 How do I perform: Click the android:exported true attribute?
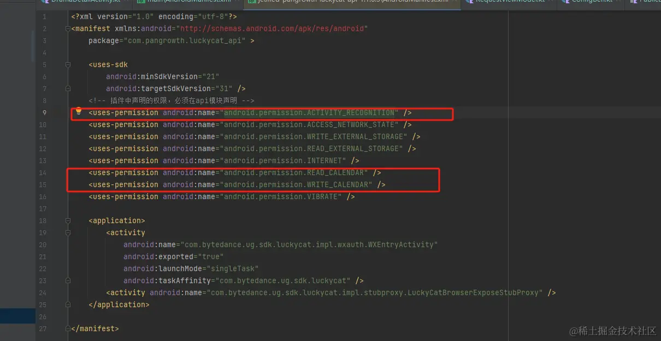pos(174,256)
